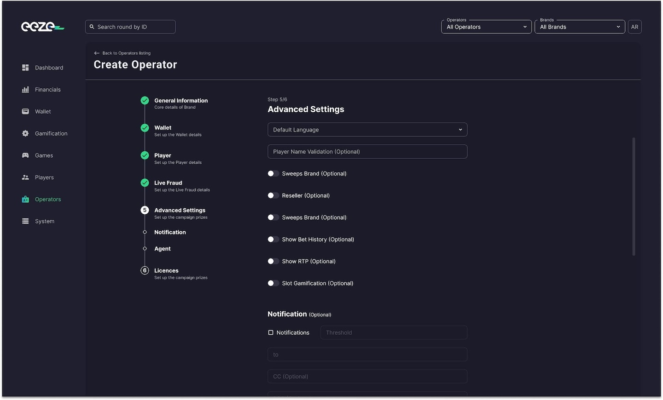Click the Gamification gear icon

(25, 133)
